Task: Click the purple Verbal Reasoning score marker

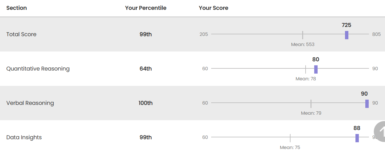Action: (367, 104)
